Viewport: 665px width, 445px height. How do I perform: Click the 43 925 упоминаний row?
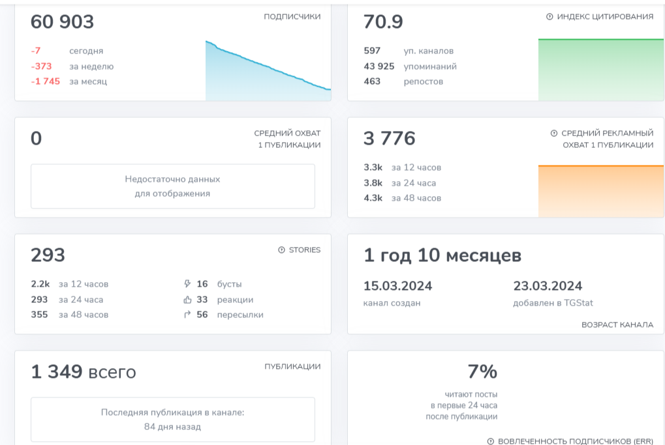pyautogui.click(x=410, y=66)
